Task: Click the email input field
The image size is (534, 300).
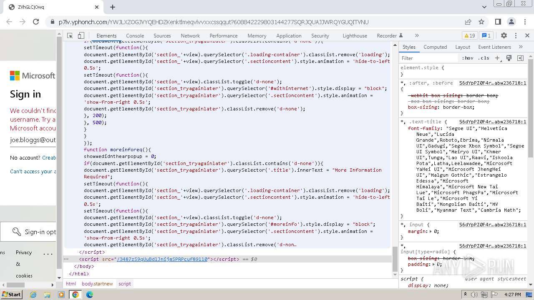Action: pos(33,140)
